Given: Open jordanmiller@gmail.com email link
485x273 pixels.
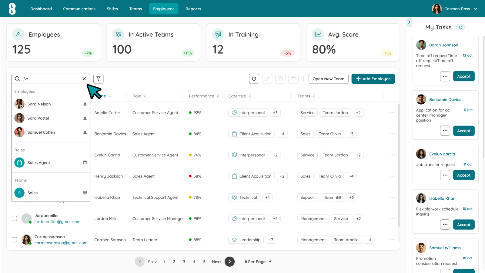Looking at the screenshot, I should [58, 222].
